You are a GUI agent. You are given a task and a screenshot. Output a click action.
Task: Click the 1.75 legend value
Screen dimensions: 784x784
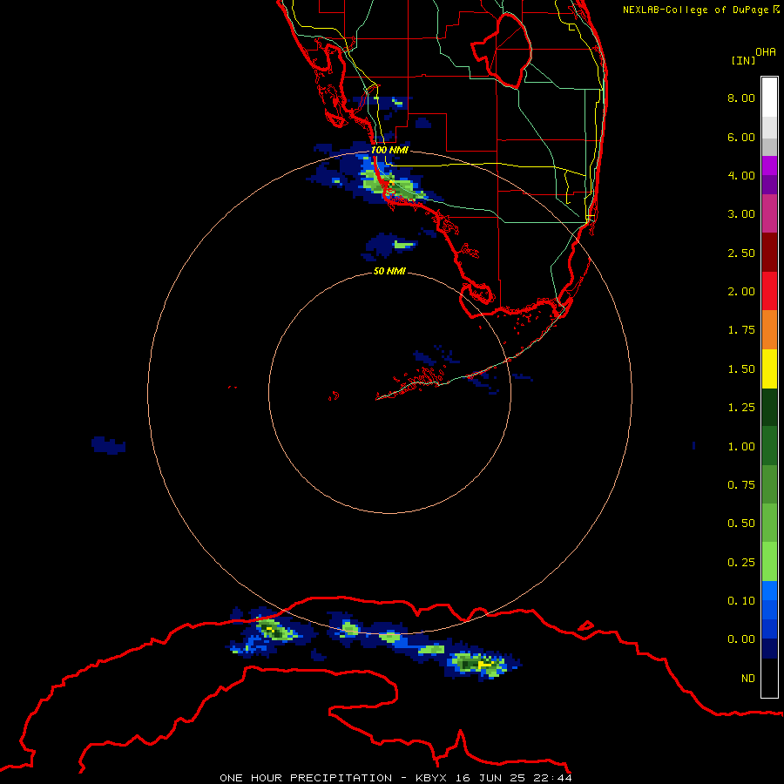click(x=741, y=330)
